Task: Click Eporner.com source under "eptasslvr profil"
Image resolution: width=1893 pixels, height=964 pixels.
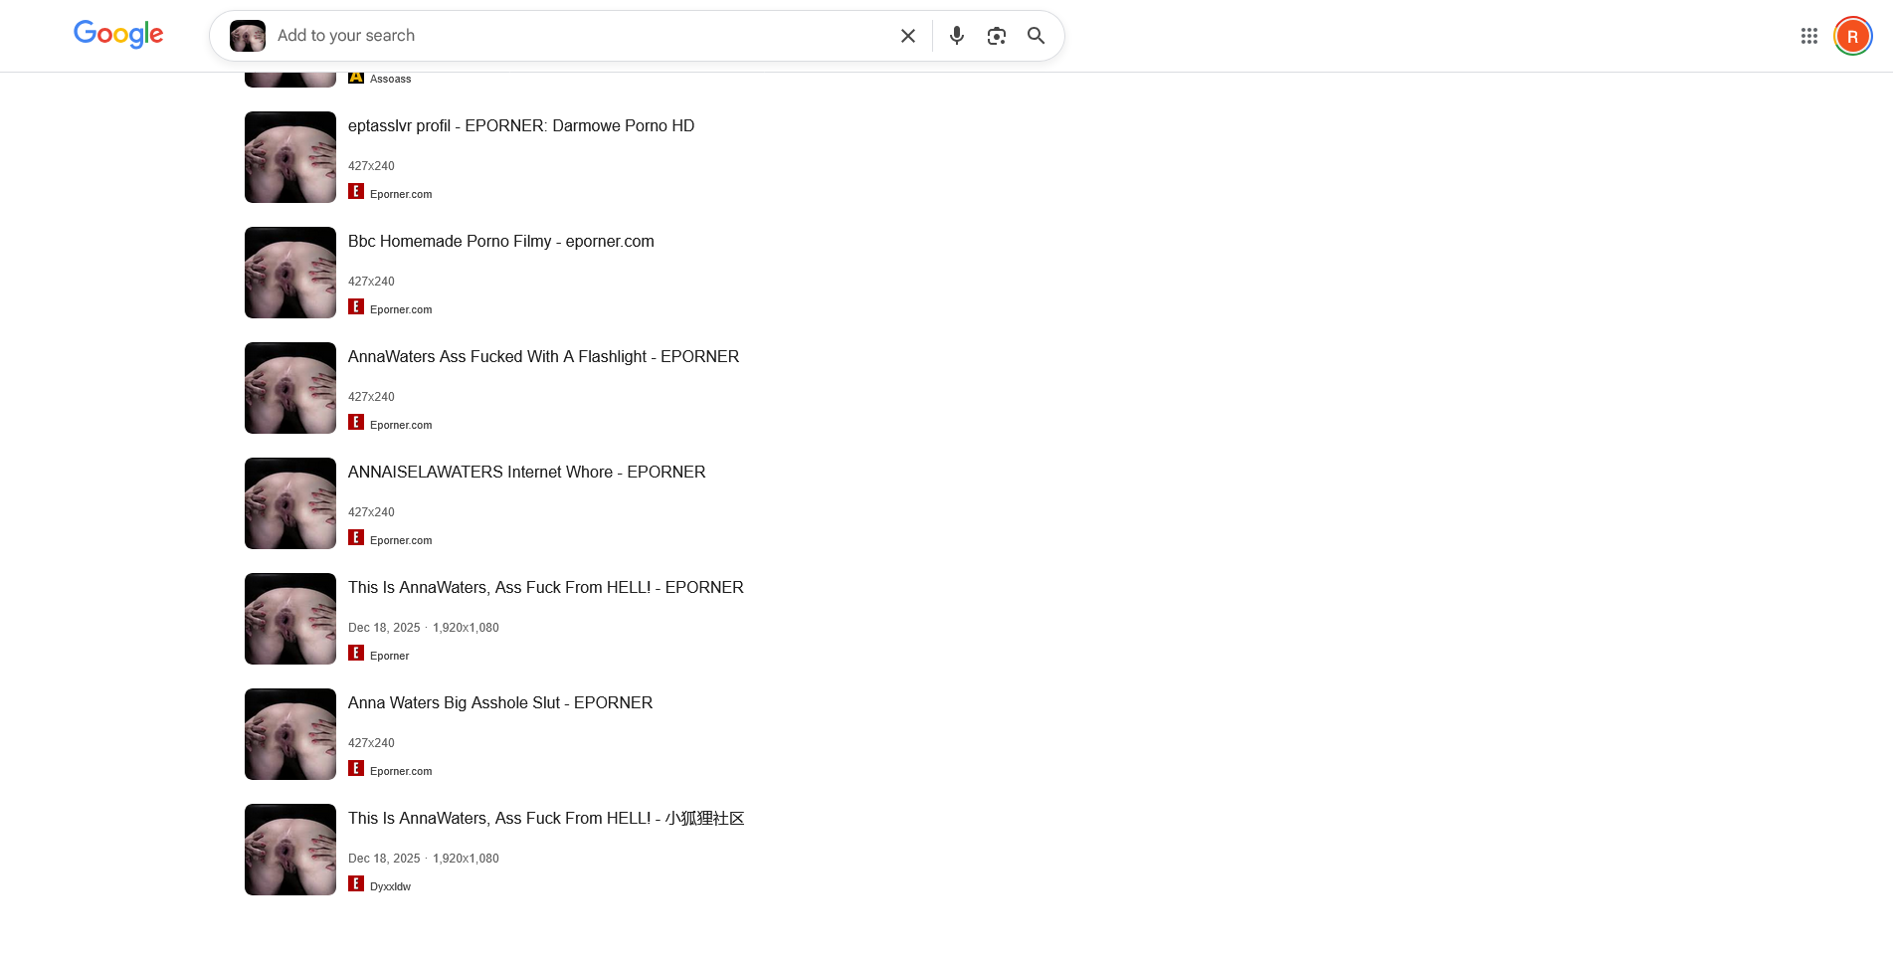Action: click(x=401, y=194)
